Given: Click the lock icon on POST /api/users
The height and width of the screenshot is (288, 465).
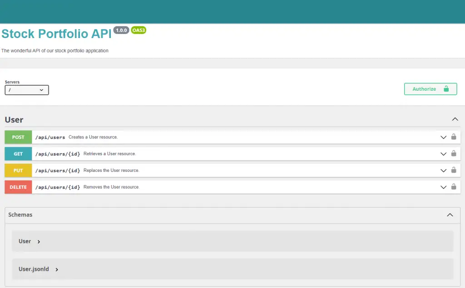Looking at the screenshot, I should [454, 137].
